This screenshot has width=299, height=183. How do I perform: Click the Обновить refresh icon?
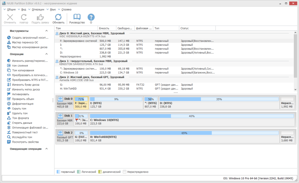point(58,17)
